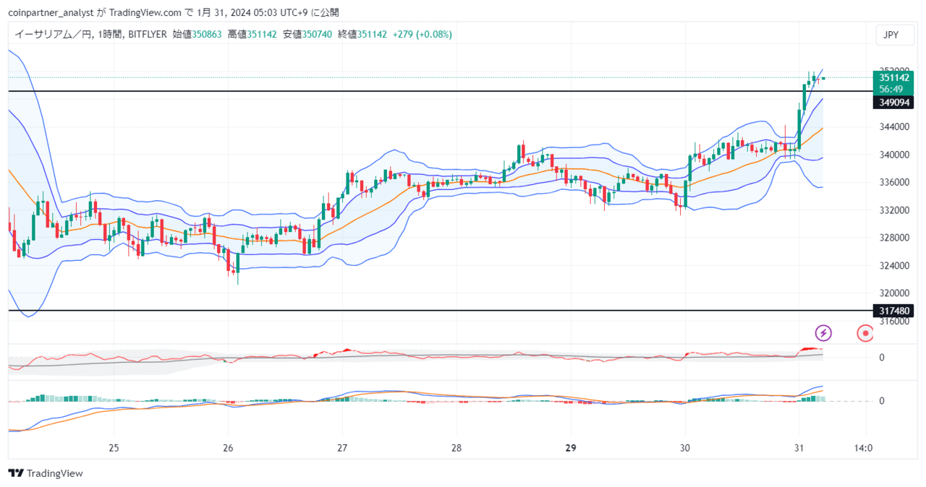Image resolution: width=926 pixels, height=487 pixels.
Task: Click the lower black horizontal support line
Action: (x=434, y=311)
